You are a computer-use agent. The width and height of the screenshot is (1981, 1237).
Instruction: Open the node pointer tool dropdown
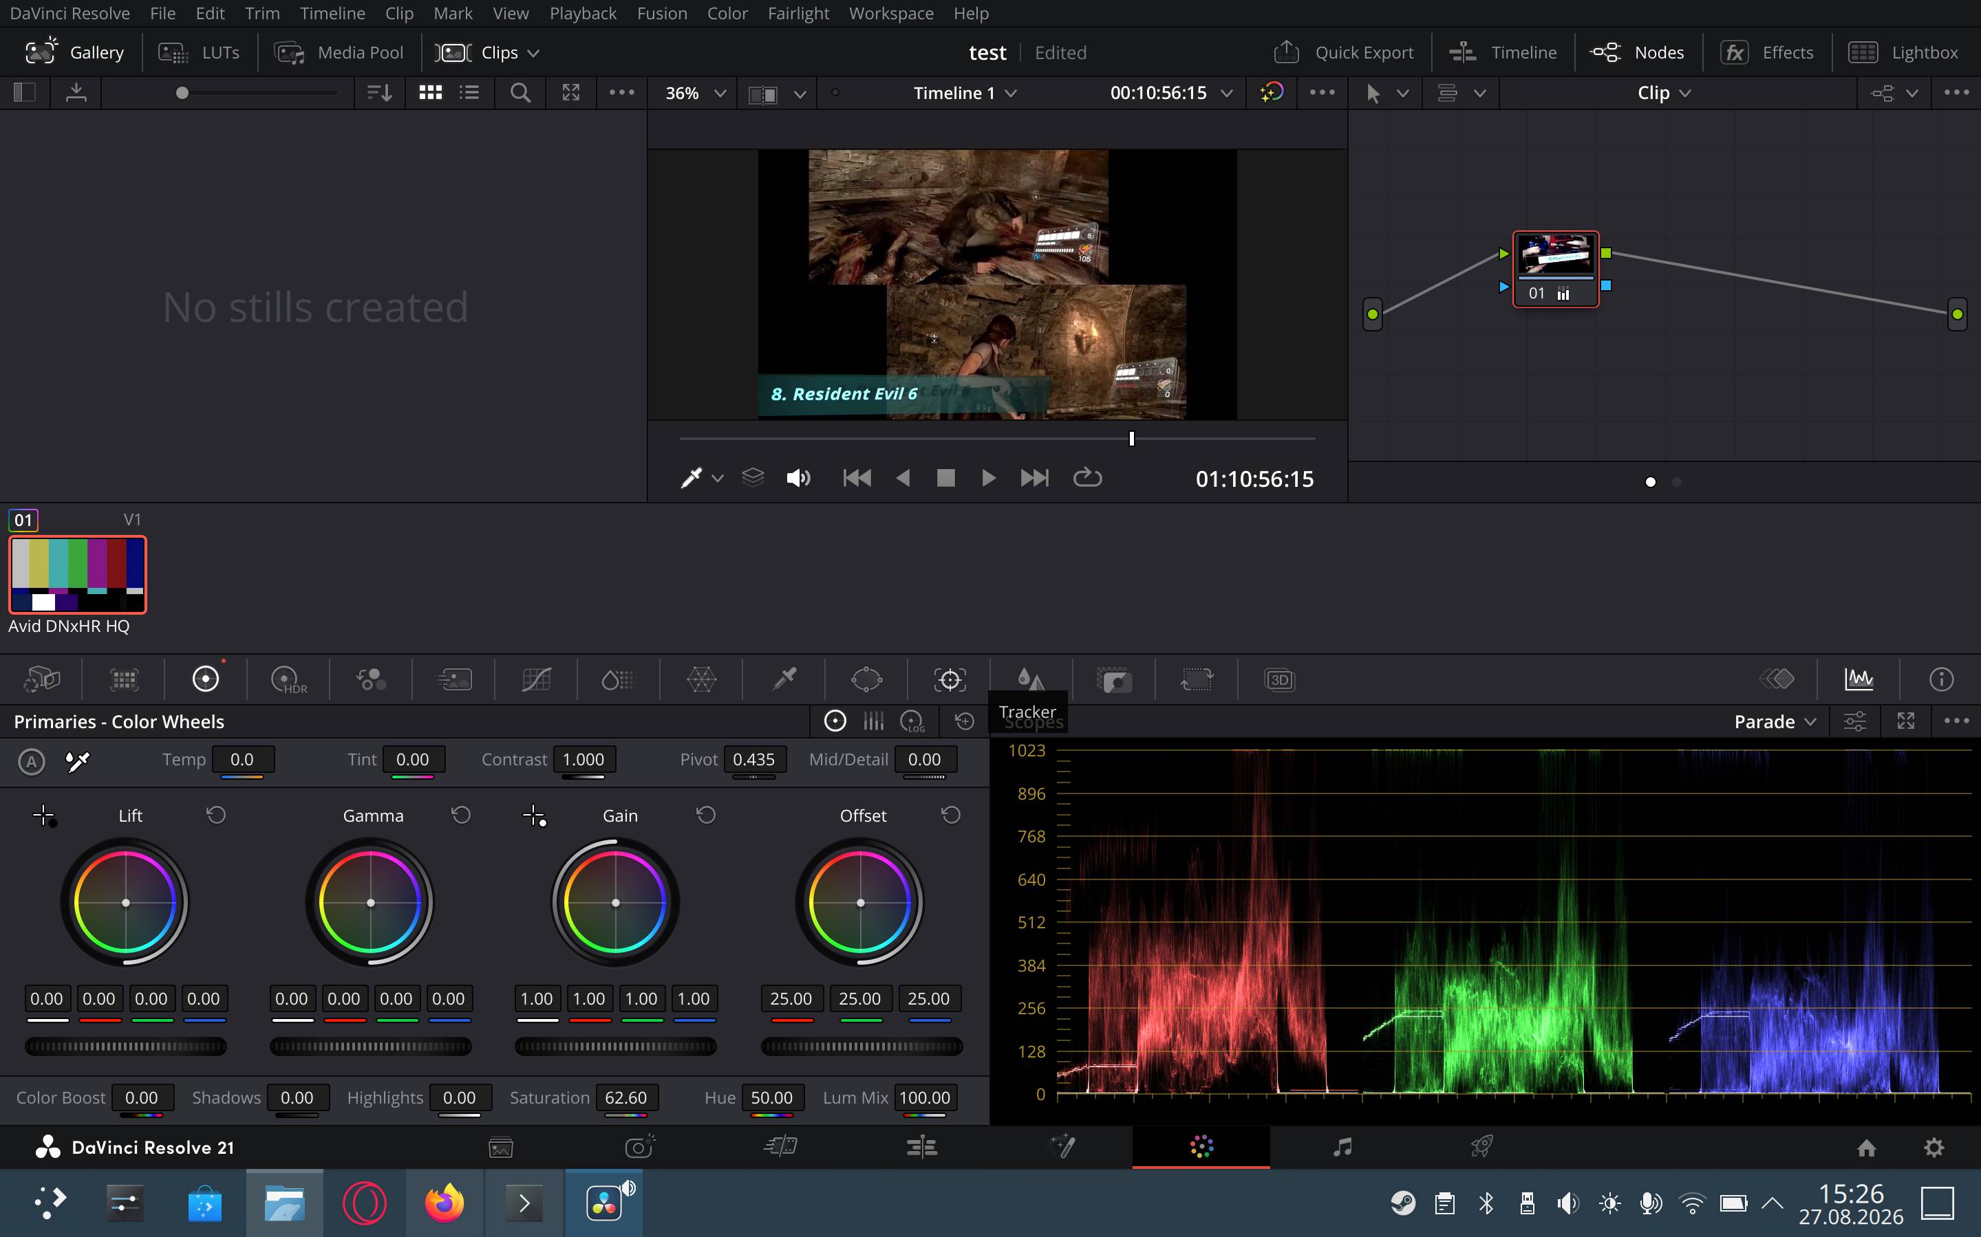click(x=1402, y=94)
